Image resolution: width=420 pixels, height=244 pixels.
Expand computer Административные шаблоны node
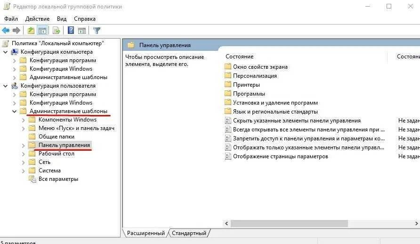click(15, 78)
